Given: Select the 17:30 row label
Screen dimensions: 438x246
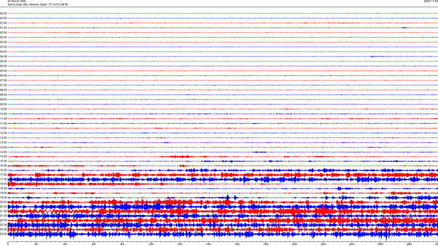Looking at the screenshot, I should point(3,179).
